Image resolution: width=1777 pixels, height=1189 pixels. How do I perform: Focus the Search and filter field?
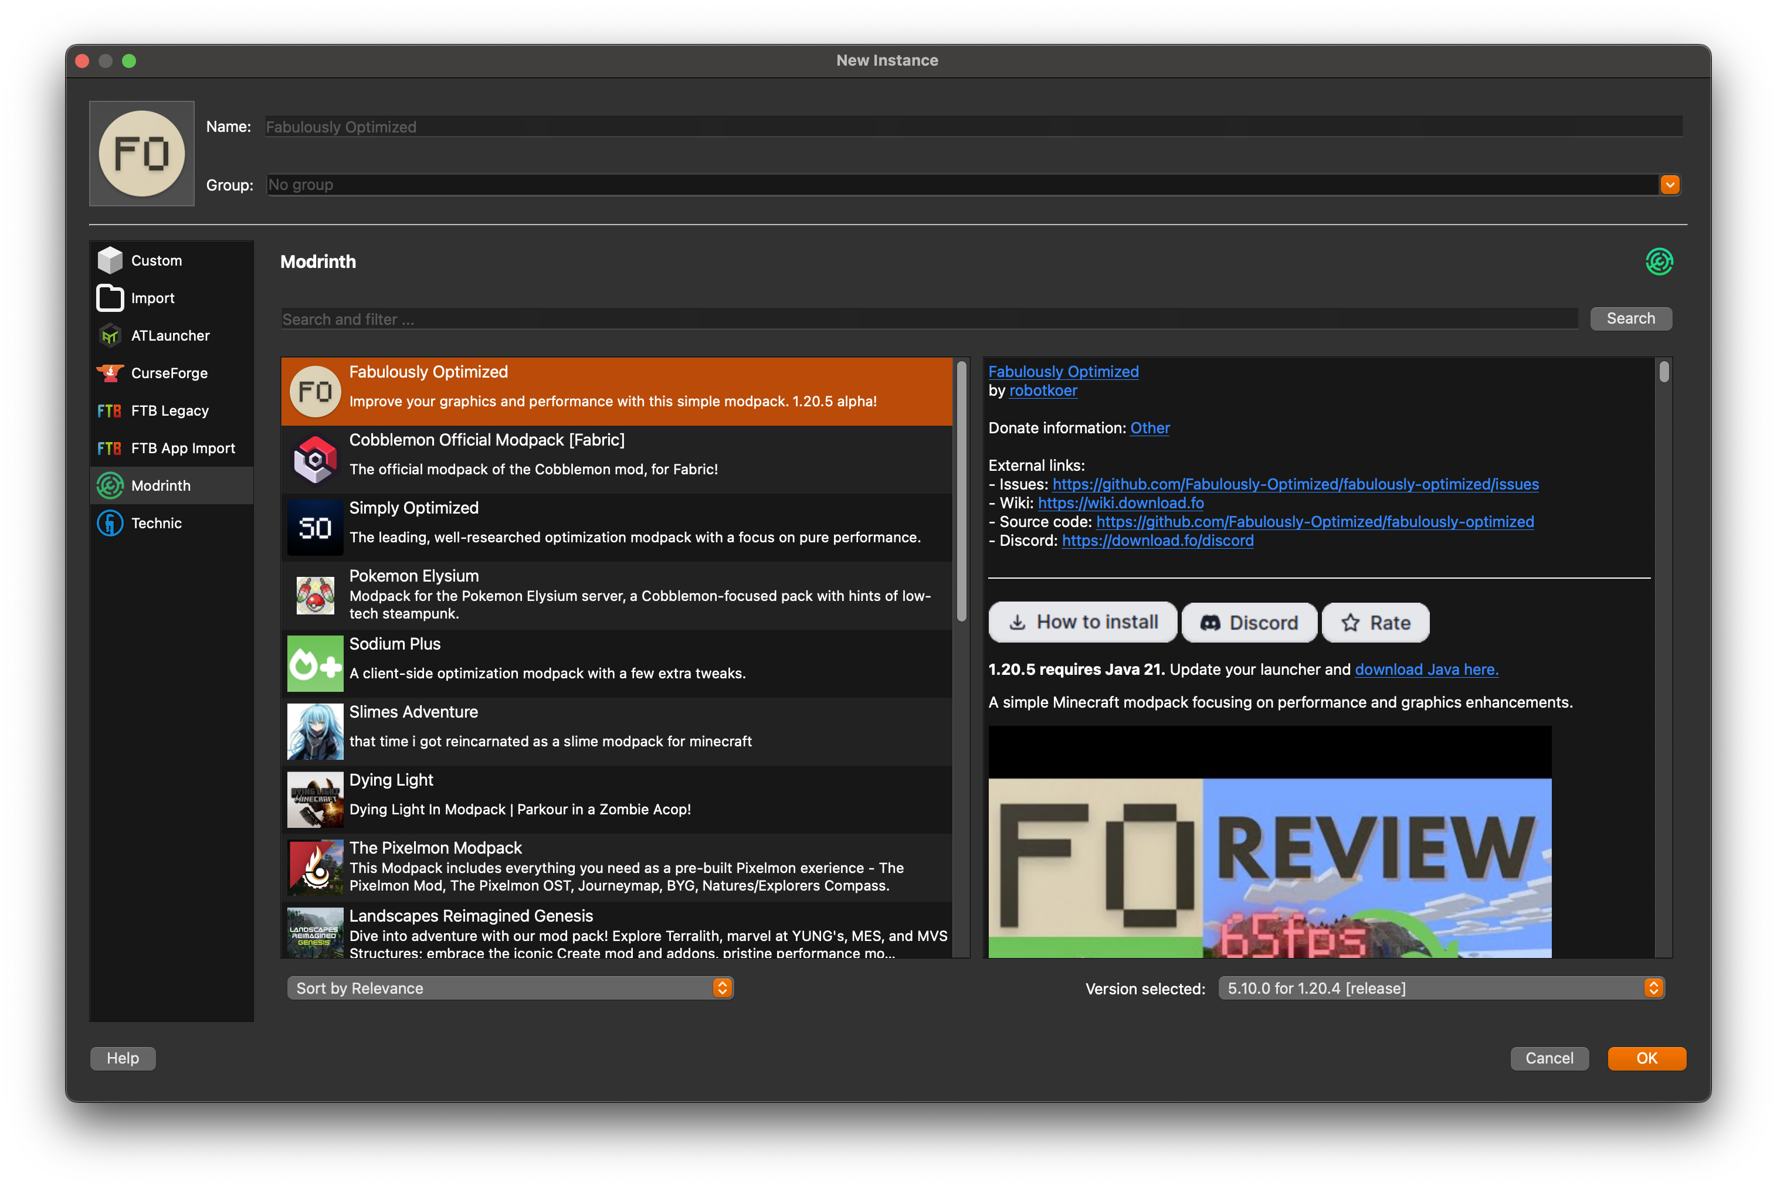[929, 320]
